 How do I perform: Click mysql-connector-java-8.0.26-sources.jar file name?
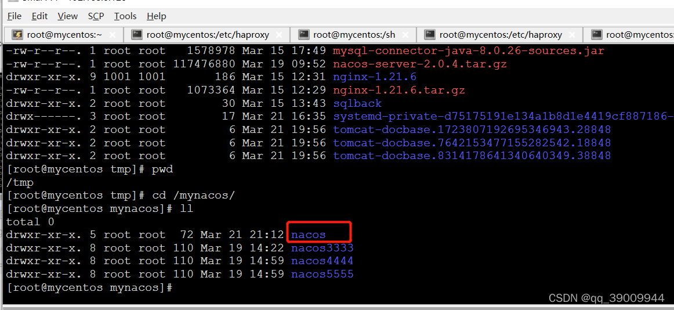469,51
